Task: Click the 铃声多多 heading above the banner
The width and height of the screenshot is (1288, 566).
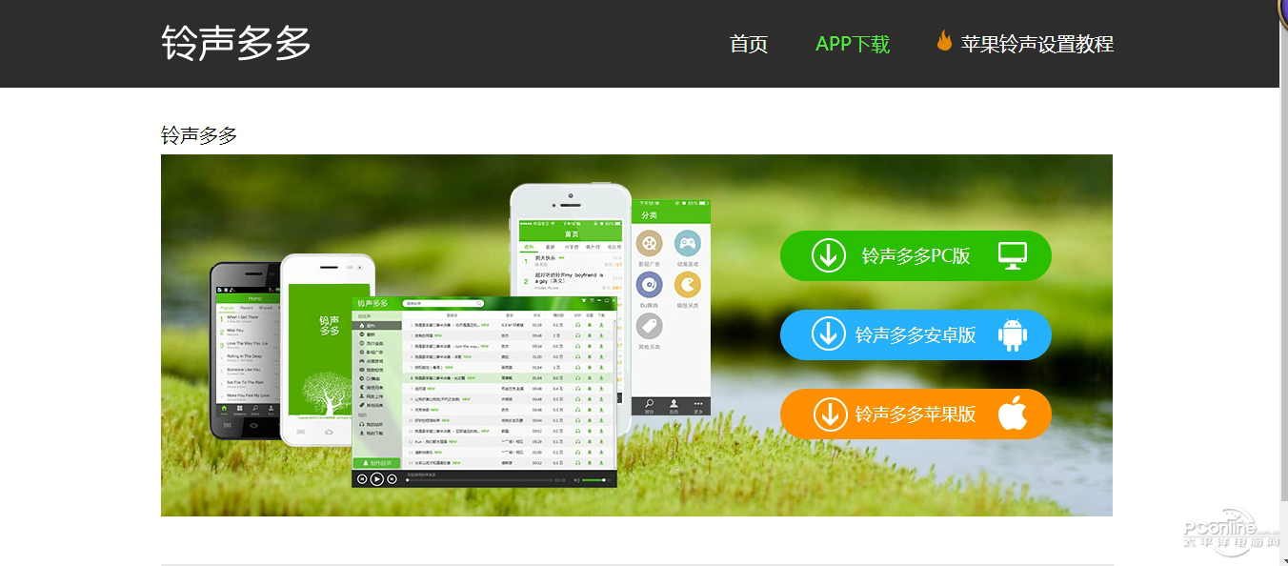Action: [199, 135]
